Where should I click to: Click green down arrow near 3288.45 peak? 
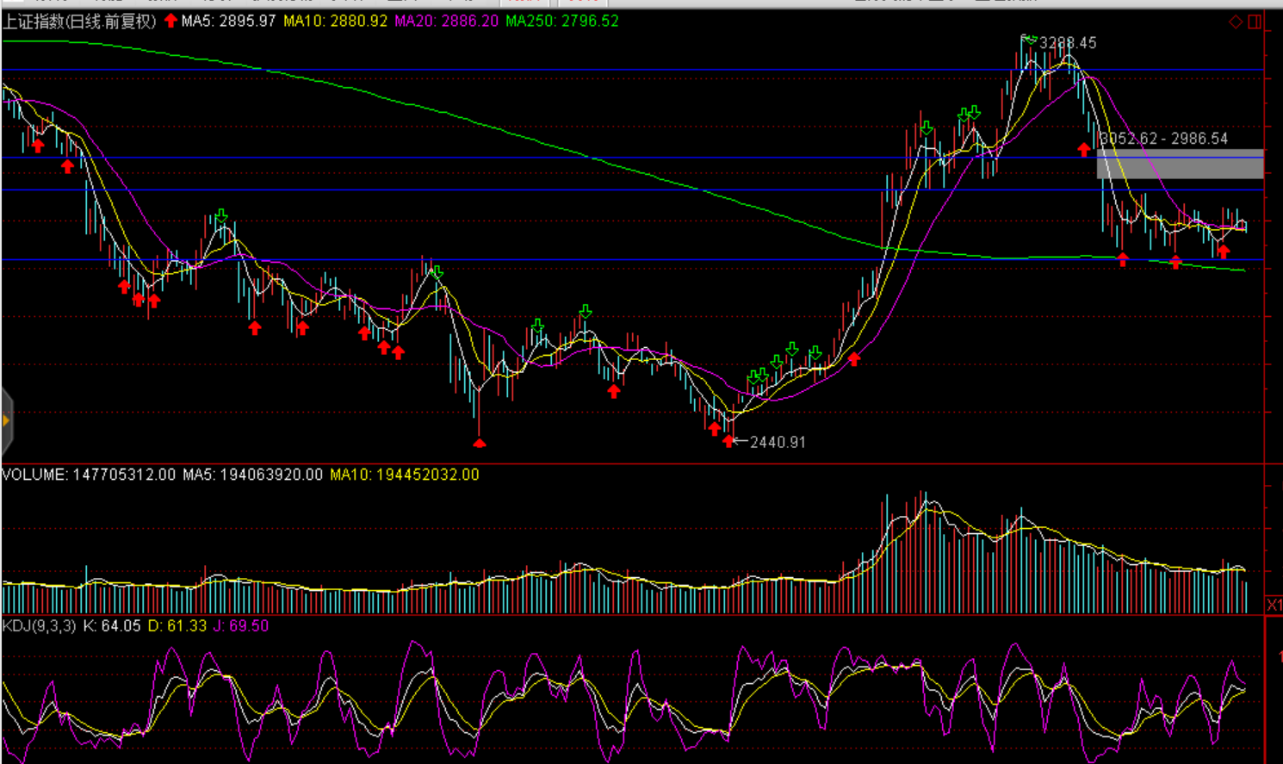(1029, 40)
